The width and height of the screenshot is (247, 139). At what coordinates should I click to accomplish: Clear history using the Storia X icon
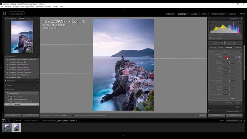point(38,85)
